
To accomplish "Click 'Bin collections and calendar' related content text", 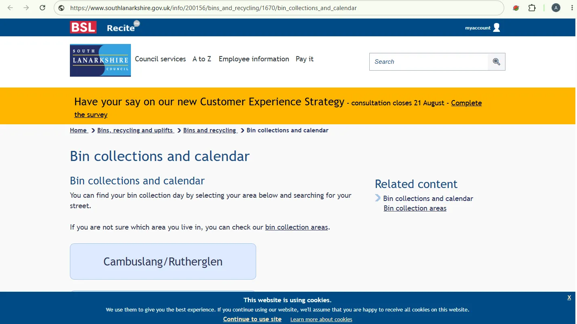I will 428,199.
